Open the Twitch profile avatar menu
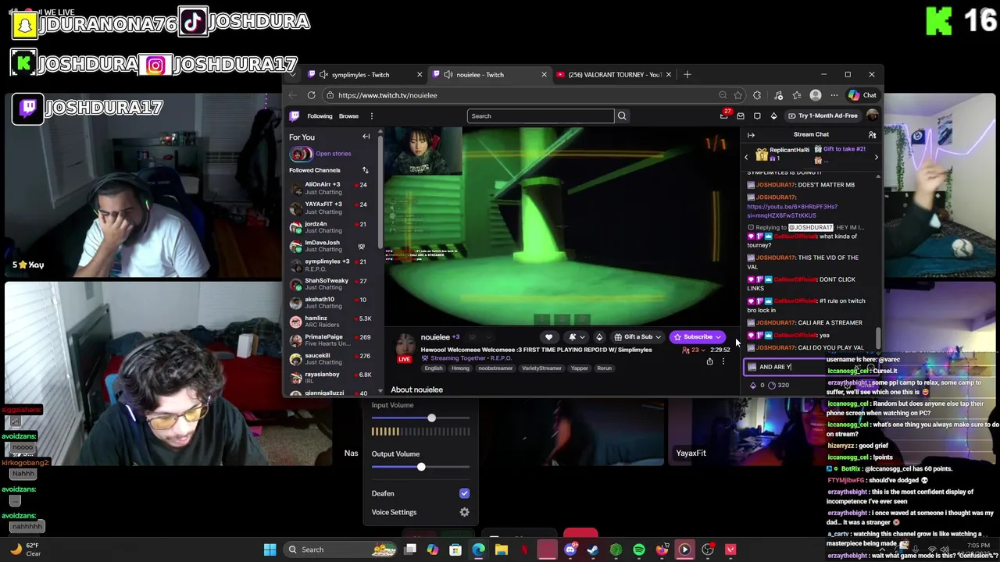This screenshot has height=562, width=1000. point(873,116)
